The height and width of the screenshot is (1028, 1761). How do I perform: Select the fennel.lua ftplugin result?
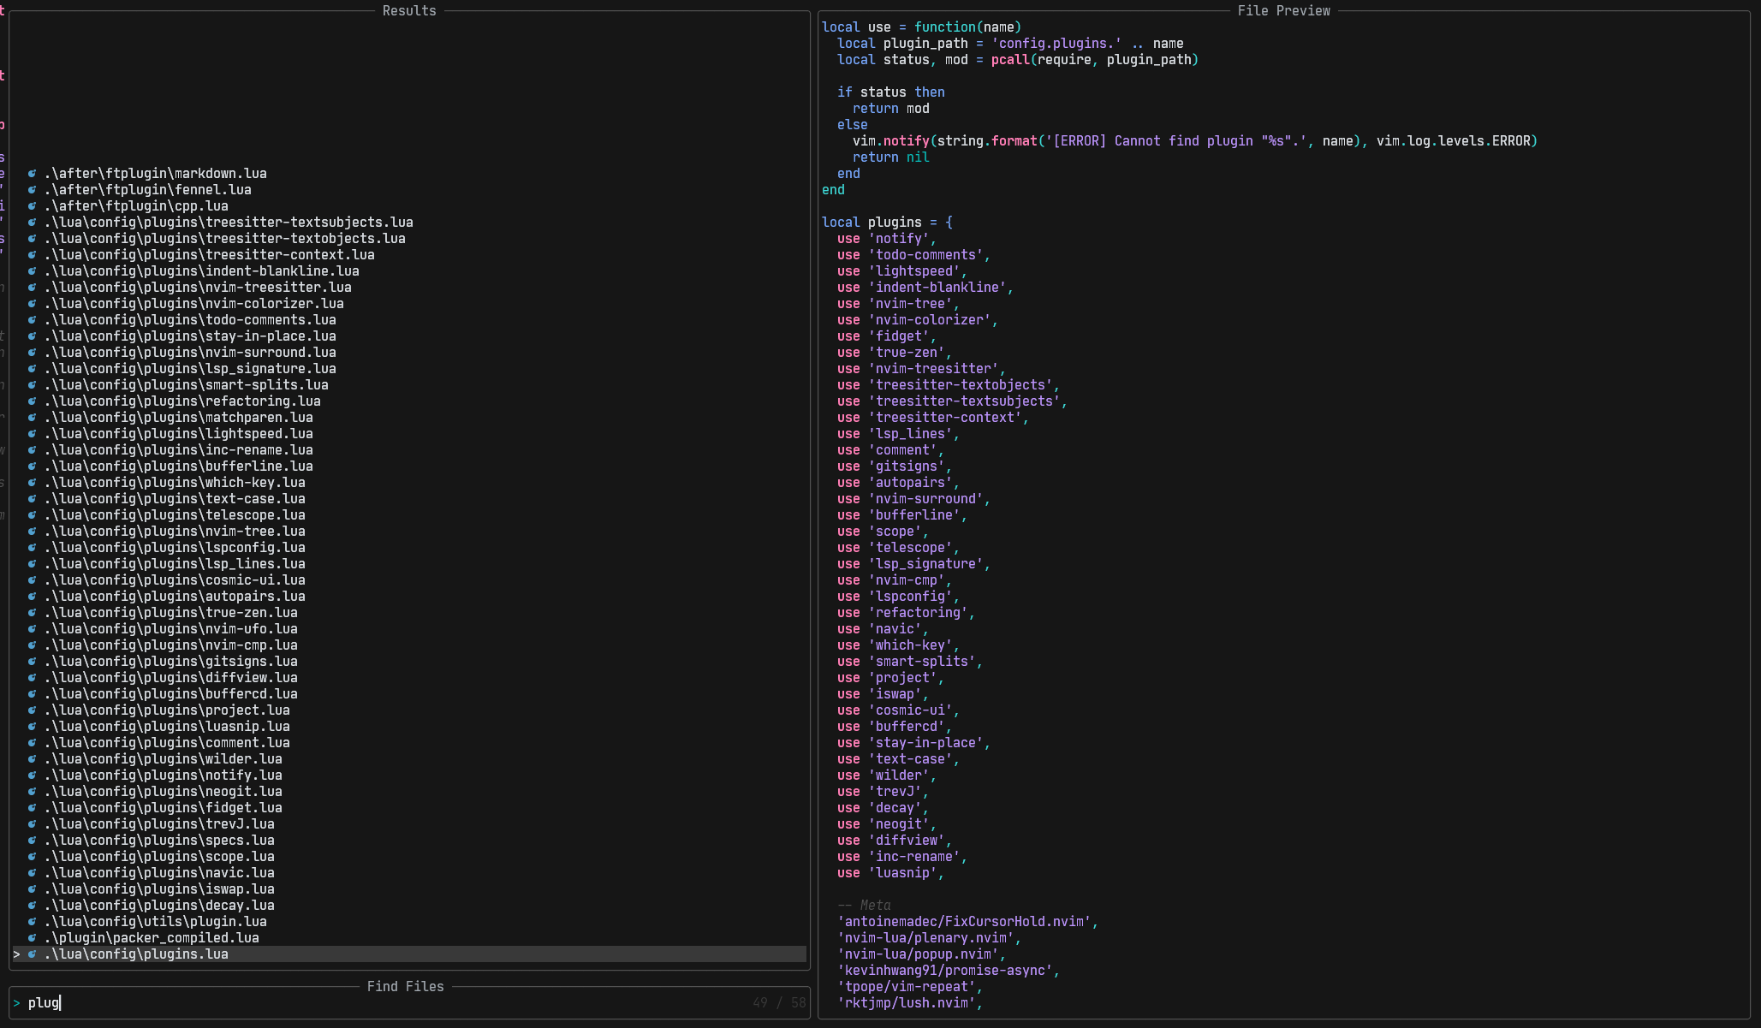coord(147,190)
